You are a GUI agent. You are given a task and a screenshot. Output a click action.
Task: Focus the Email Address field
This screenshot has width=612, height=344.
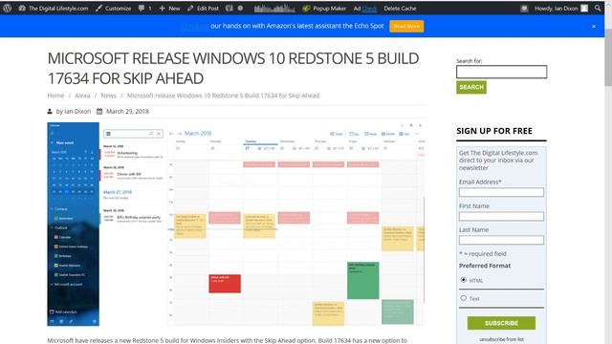pos(501,192)
